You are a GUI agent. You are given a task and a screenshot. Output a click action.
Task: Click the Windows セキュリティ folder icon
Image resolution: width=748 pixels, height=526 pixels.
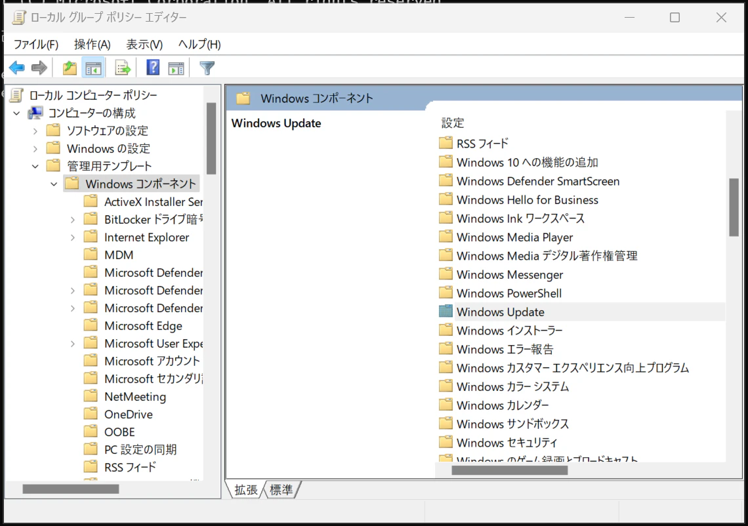[x=446, y=442]
